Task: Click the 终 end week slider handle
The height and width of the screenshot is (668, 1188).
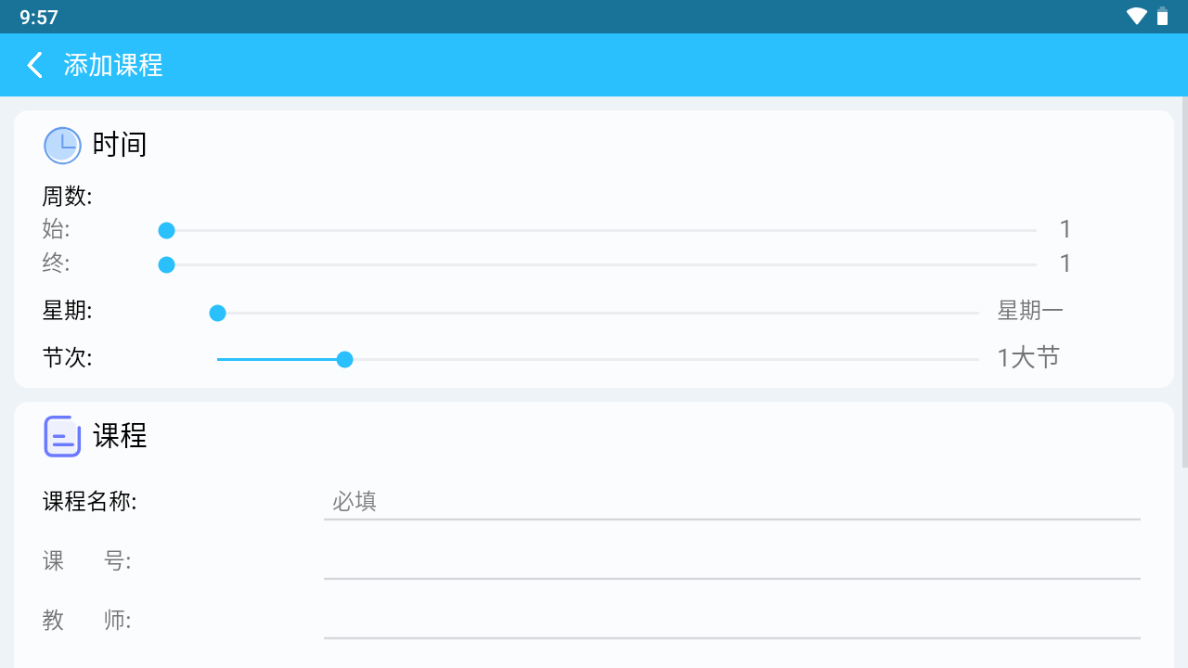Action: tap(167, 265)
